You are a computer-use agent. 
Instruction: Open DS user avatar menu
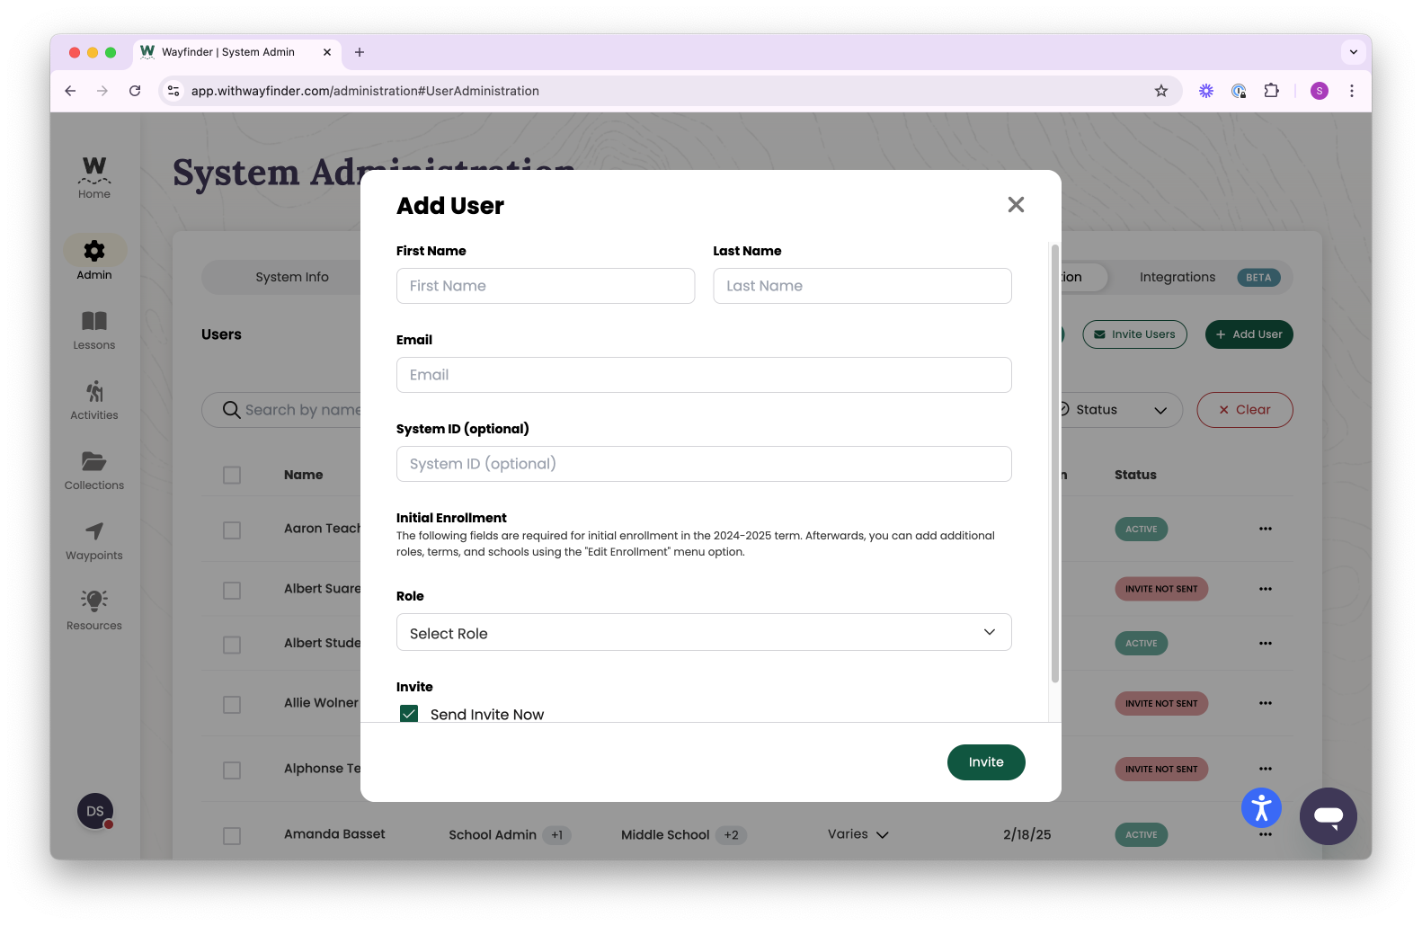coord(95,811)
